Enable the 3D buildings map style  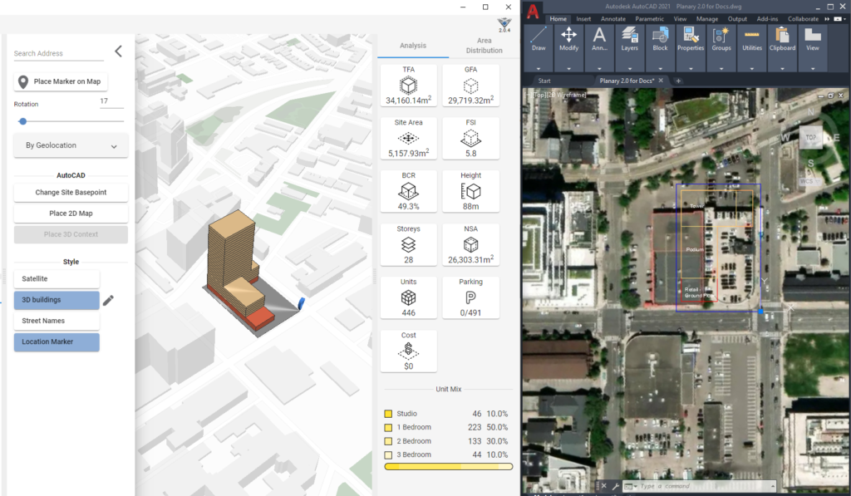coord(56,300)
